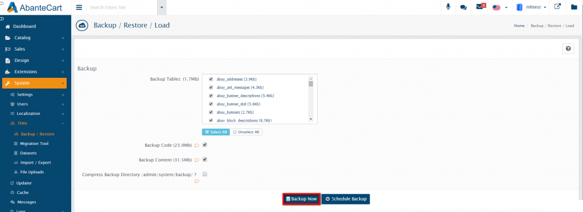Toggle the hamburger menu icon

tap(79, 7)
